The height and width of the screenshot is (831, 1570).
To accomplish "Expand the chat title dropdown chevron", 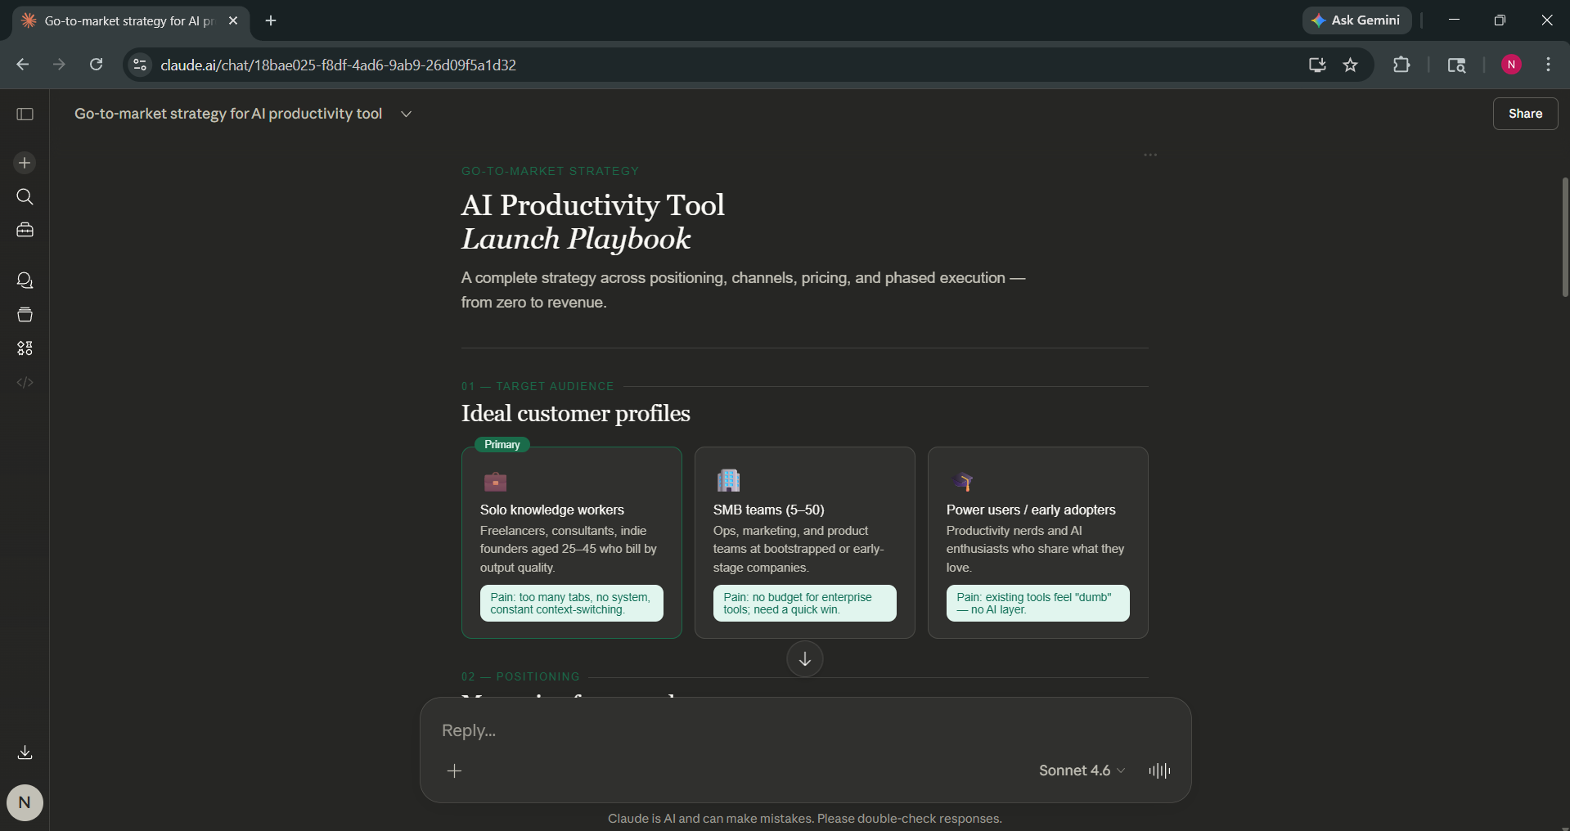I will 406,114.
